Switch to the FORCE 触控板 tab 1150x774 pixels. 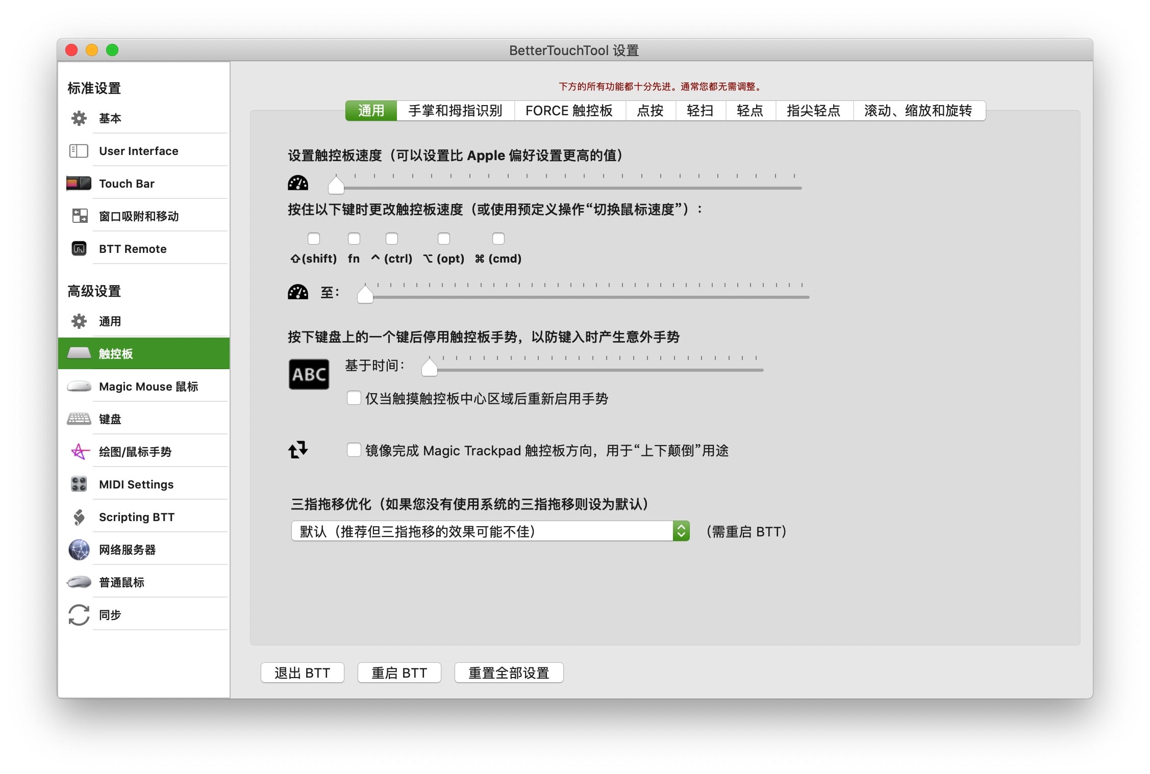tap(569, 111)
